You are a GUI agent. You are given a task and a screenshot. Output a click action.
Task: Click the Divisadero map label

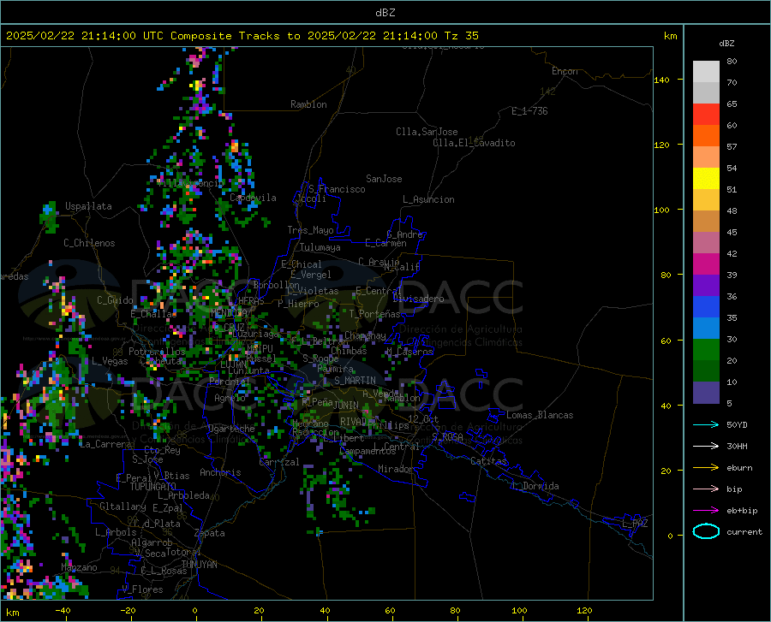click(x=418, y=299)
